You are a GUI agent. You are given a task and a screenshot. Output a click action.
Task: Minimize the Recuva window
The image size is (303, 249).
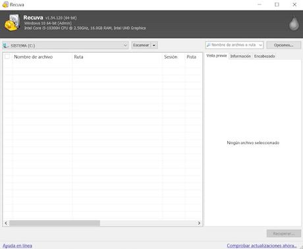[260, 5]
